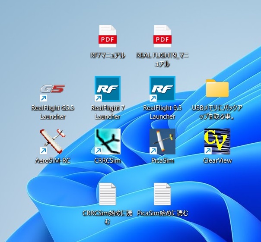Click the ClearView label text
This screenshot has height=242, width=261.
[217, 160]
